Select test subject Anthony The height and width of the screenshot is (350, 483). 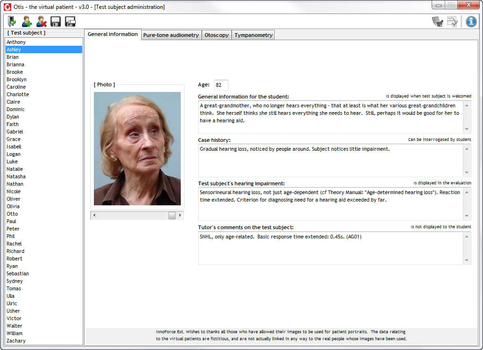coord(44,42)
